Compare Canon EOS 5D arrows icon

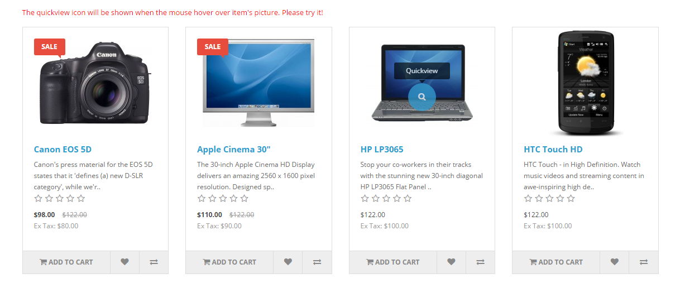(x=154, y=262)
